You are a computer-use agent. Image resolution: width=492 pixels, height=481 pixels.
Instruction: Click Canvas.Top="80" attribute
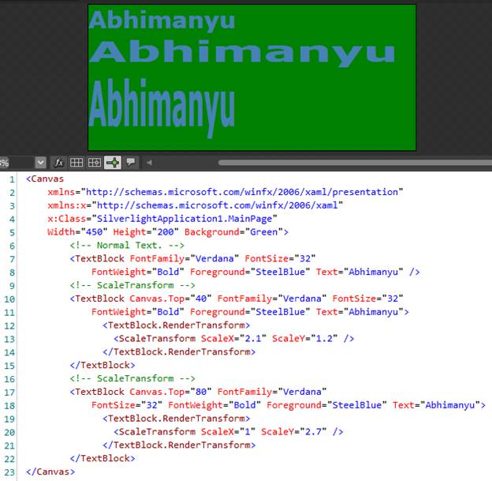[x=170, y=392]
